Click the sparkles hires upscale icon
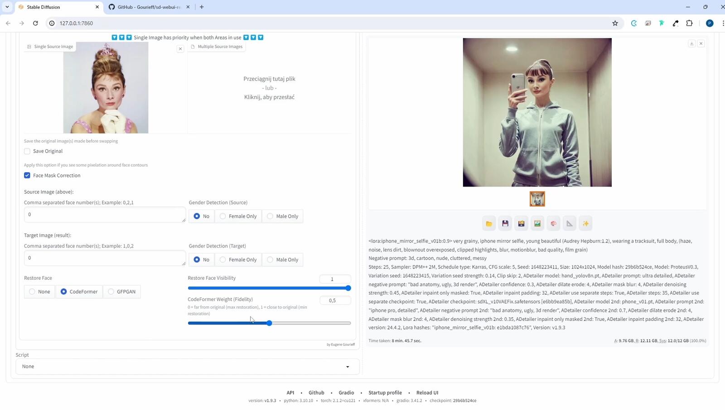 [x=585, y=224]
